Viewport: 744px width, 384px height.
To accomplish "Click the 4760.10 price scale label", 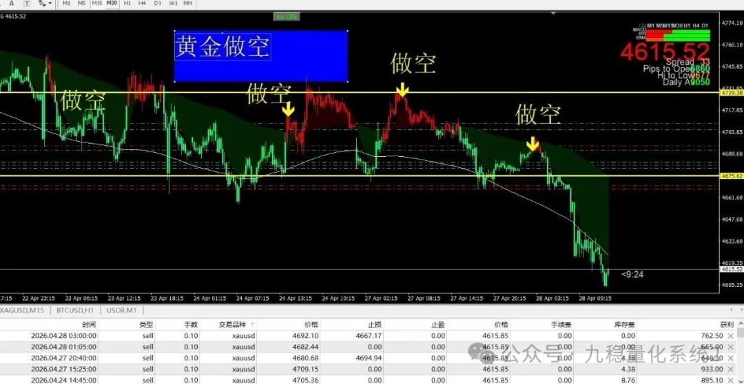I will [x=732, y=45].
